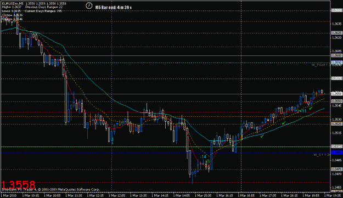
Task: Click the '-14' trade result label
Action: (203, 157)
